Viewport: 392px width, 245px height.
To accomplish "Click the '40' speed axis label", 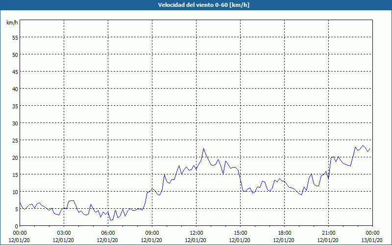I will (x=15, y=89).
